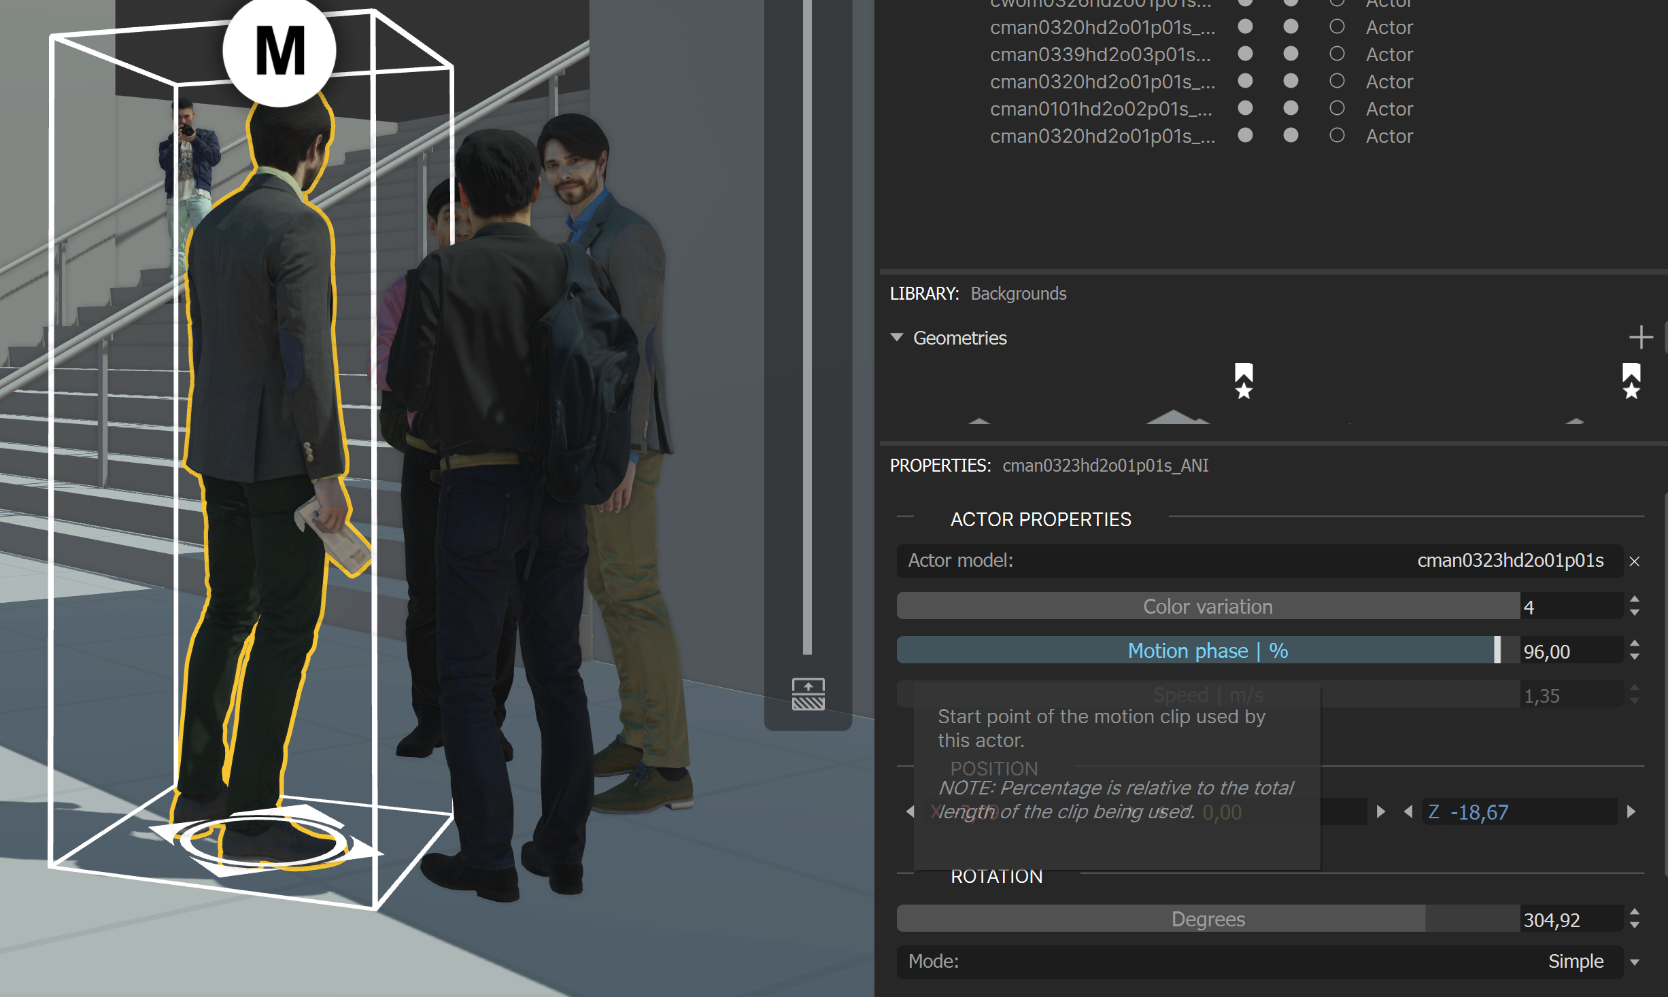This screenshot has width=1668, height=997.
Task: Click the Z position field -18,67
Action: click(1520, 811)
